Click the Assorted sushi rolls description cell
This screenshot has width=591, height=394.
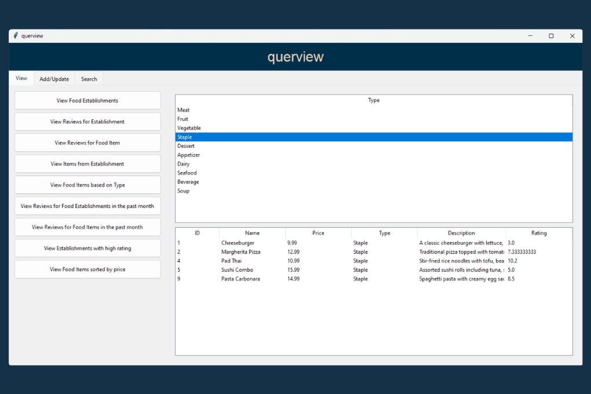point(461,270)
